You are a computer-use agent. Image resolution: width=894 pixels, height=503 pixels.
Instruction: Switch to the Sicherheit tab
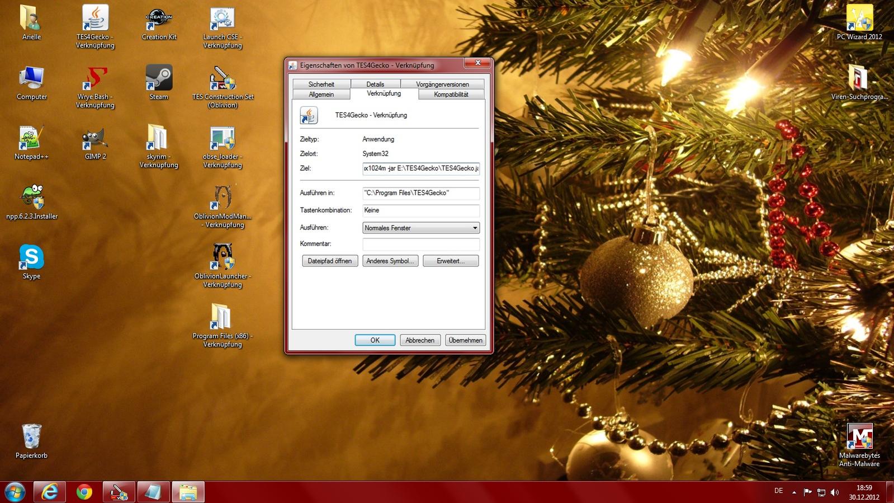coord(321,84)
